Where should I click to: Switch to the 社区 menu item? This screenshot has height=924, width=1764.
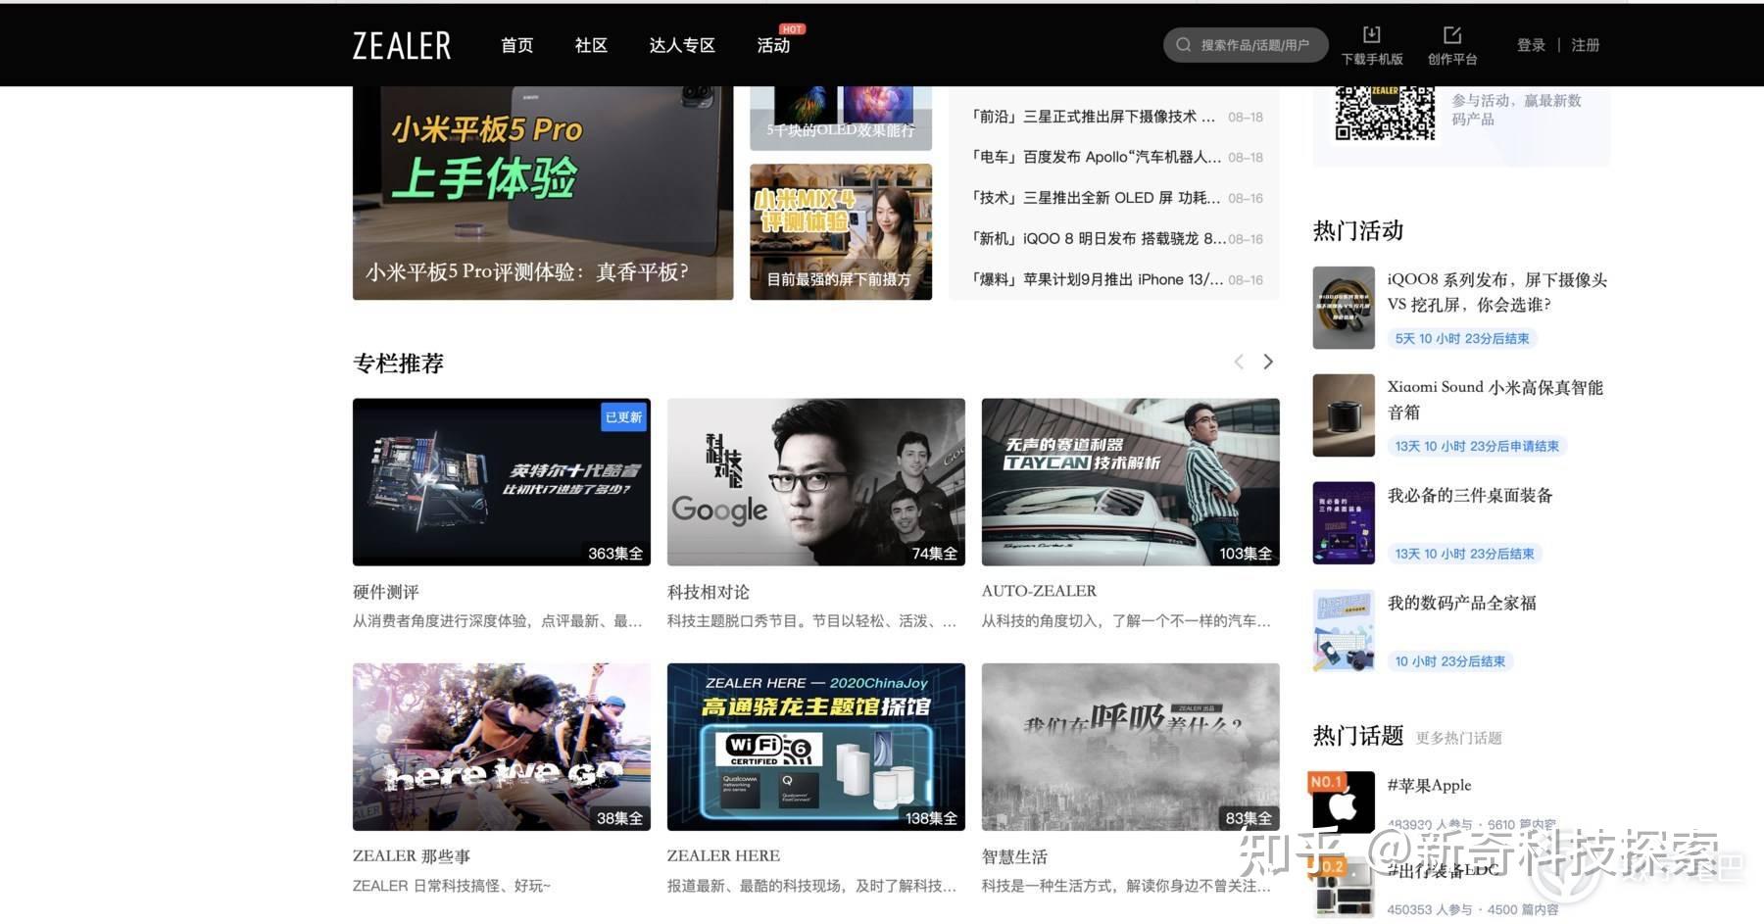coord(590,45)
